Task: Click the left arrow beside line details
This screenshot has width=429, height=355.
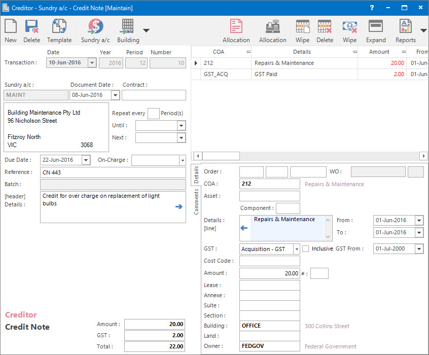Action: pos(244,228)
